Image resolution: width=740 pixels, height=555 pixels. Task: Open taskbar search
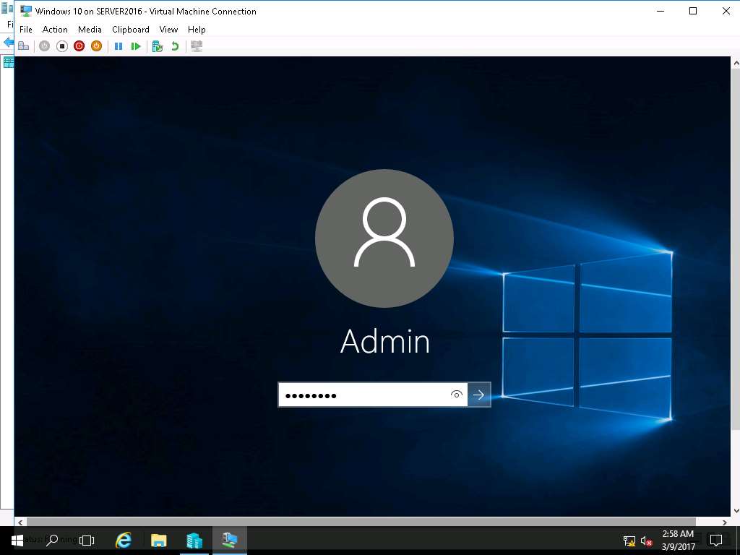pyautogui.click(x=52, y=541)
